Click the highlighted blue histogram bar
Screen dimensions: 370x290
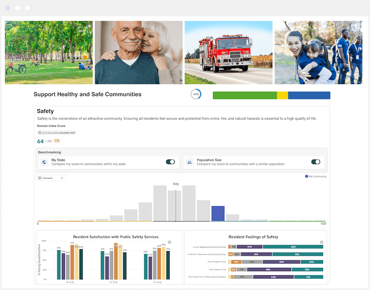(218, 214)
